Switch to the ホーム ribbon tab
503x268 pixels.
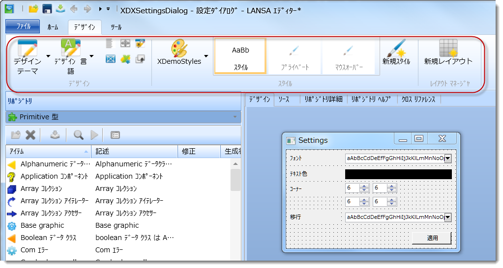click(53, 27)
